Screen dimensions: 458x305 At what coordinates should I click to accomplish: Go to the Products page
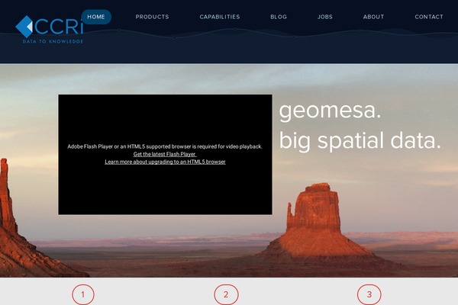152,17
